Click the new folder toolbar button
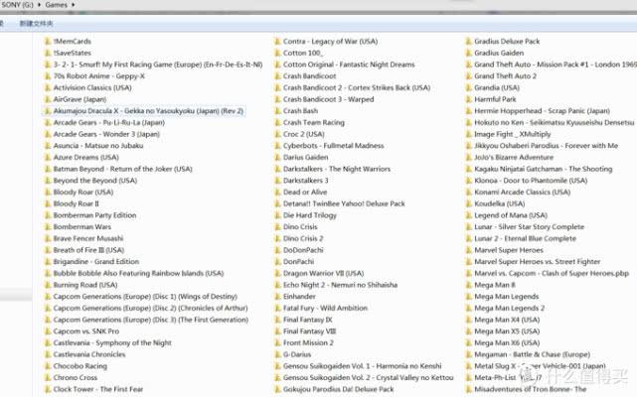Screen dimensions: 637x397 [36, 24]
